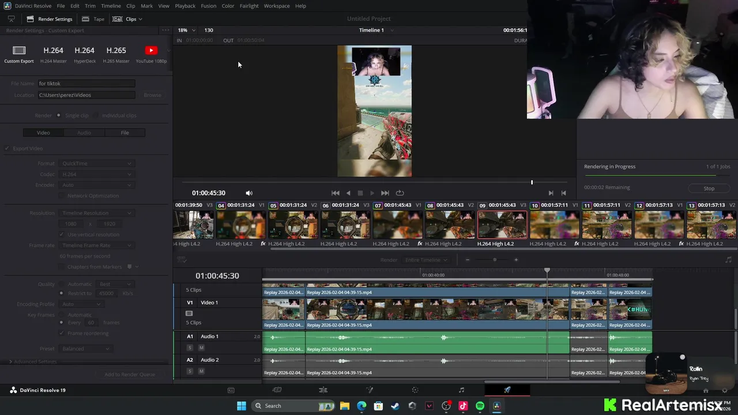Switch to the File settings tab

pos(125,133)
